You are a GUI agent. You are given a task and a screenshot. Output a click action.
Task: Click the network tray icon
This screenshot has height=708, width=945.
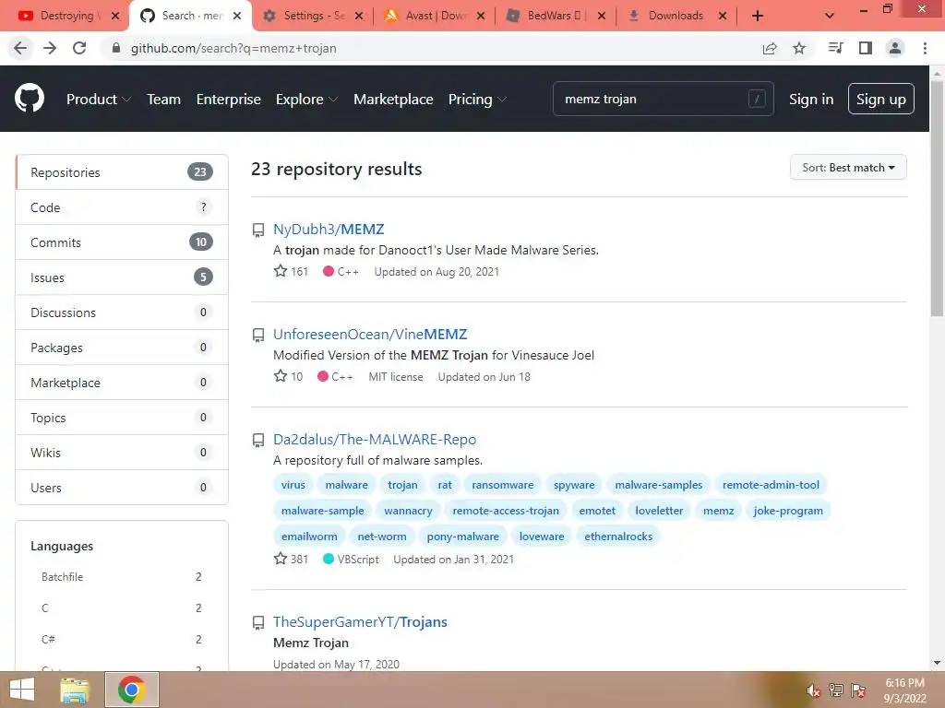point(836,690)
